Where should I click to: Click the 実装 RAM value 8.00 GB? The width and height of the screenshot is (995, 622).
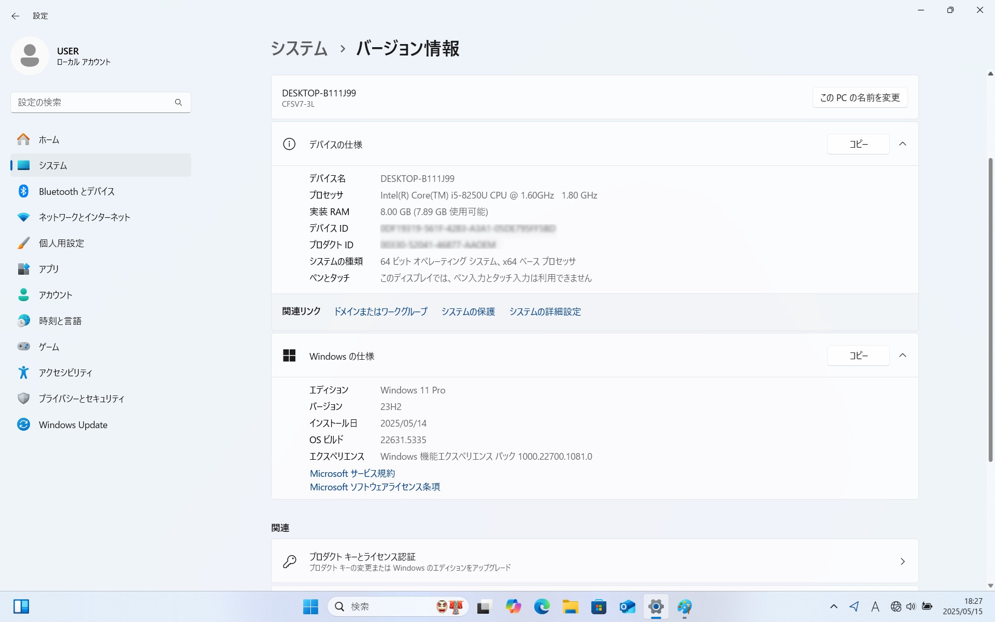(434, 212)
